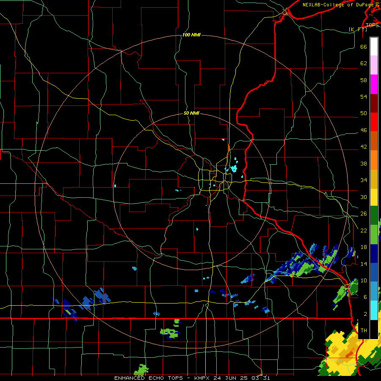The width and height of the screenshot is (381, 381).
Task: Select the cyan legend swatch
Action: point(374,310)
